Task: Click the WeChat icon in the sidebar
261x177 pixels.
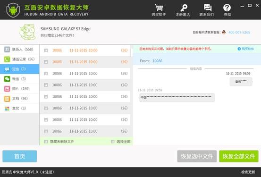Action: tap(7, 79)
